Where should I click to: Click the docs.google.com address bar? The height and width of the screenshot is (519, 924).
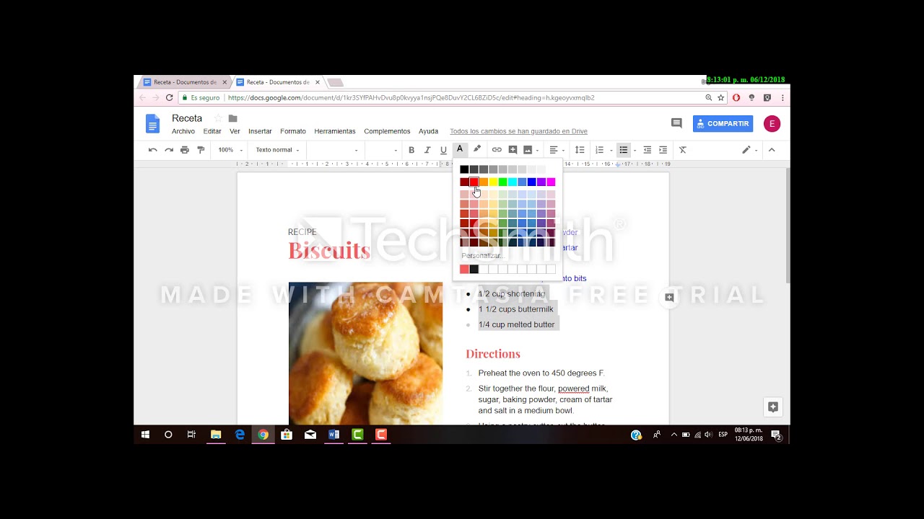(411, 97)
